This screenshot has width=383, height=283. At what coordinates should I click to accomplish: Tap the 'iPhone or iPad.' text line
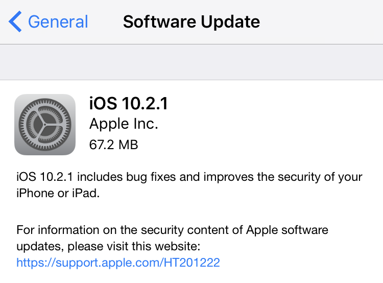click(58, 193)
